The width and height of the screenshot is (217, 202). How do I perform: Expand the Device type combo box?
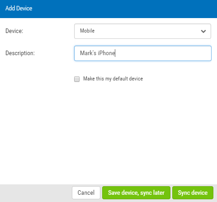click(142, 31)
